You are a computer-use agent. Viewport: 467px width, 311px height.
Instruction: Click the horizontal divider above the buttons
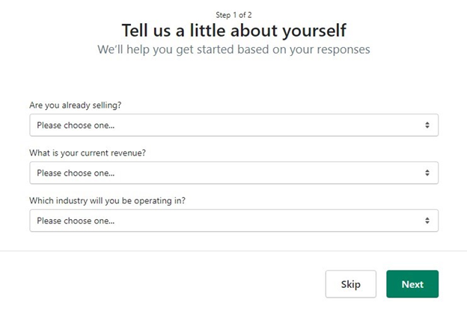click(233, 250)
